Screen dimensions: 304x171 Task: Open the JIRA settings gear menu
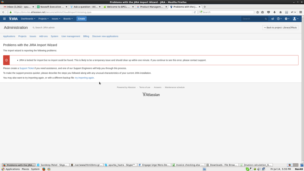pos(287,19)
